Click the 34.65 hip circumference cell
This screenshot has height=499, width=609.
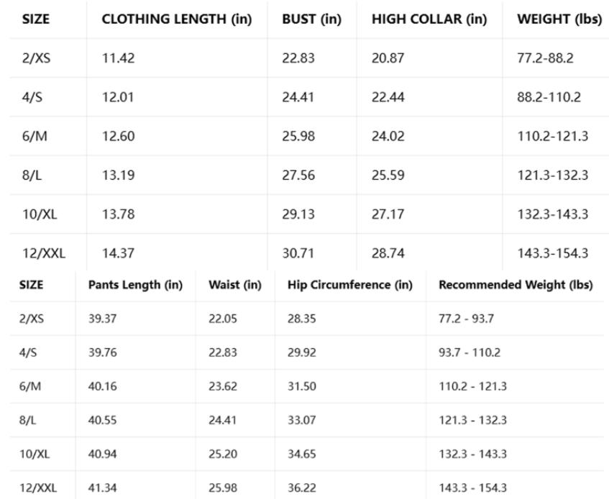[302, 454]
